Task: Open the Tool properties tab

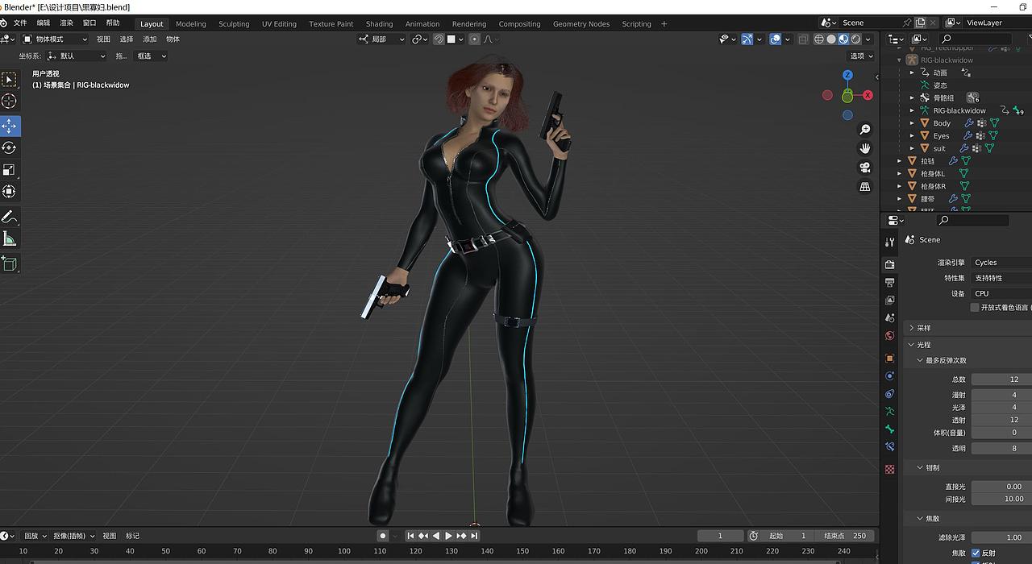Action: (x=889, y=242)
